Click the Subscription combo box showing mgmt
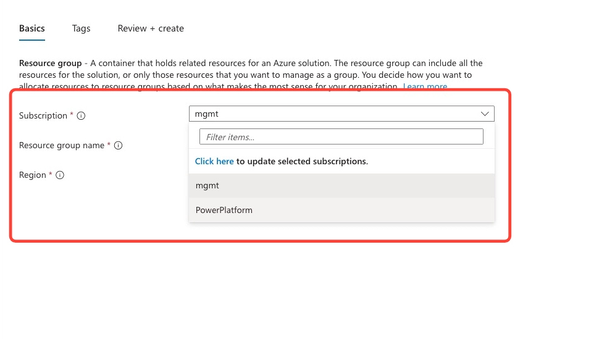The height and width of the screenshot is (339, 607). 333,114
